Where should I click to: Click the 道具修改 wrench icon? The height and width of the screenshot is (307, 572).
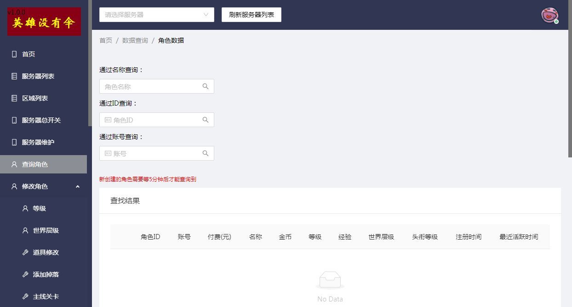25,252
